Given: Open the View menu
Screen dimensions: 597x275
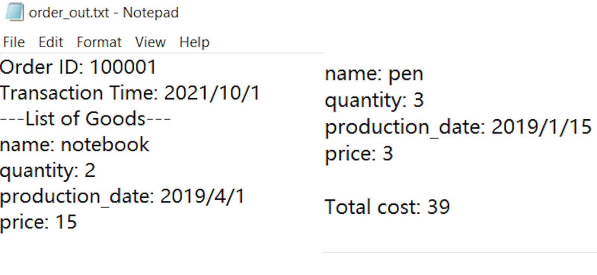Looking at the screenshot, I should pyautogui.click(x=150, y=42).
